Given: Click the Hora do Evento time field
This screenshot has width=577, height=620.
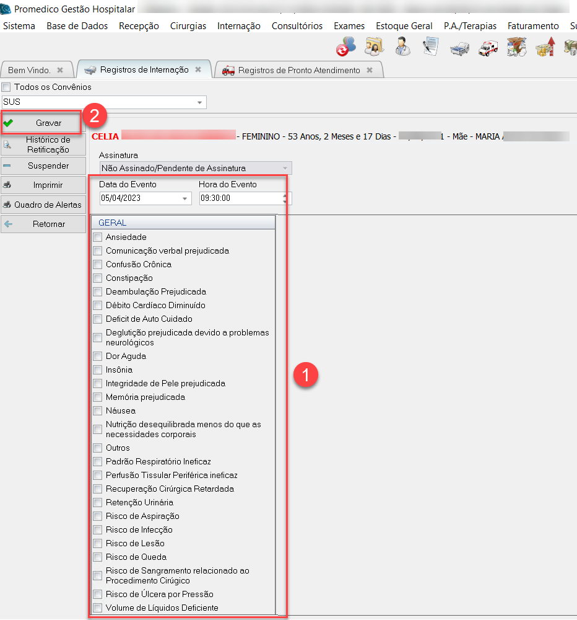Looking at the screenshot, I should pyautogui.click(x=239, y=198).
